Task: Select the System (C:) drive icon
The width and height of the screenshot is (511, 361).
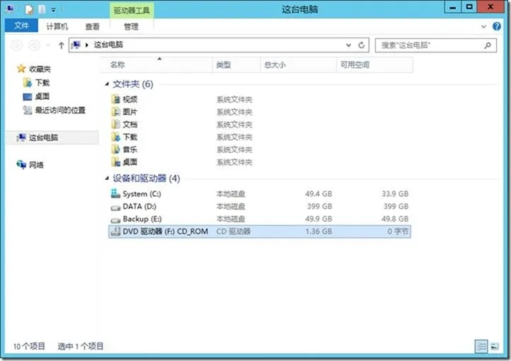Action: coord(115,193)
